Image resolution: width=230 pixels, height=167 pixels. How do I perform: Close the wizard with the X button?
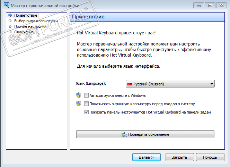click(221, 6)
